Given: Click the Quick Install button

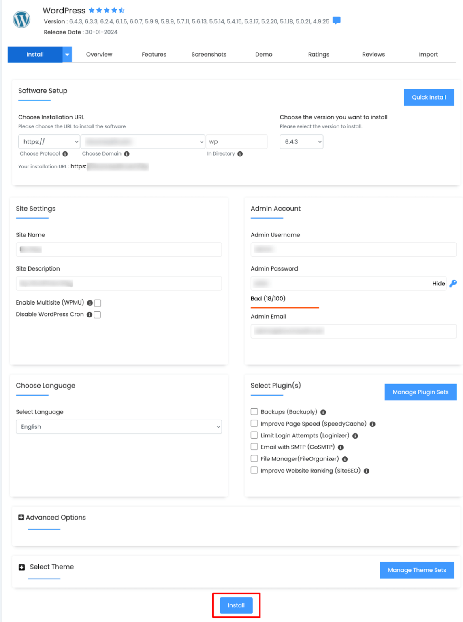Looking at the screenshot, I should click(429, 97).
